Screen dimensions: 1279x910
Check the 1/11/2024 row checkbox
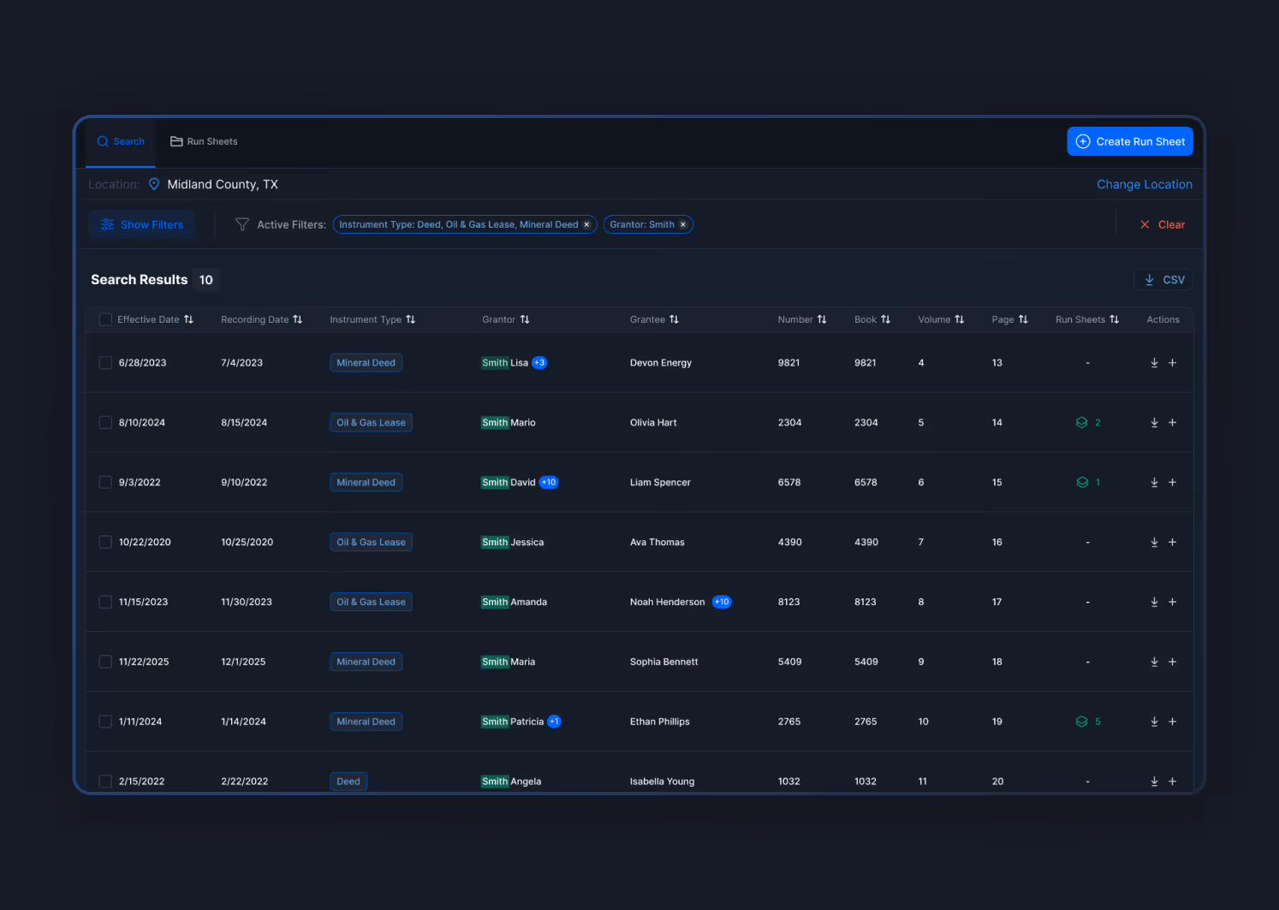tap(105, 723)
